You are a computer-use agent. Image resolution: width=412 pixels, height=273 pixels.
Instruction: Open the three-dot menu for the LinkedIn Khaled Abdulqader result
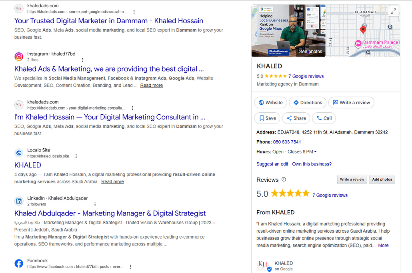(x=95, y=204)
